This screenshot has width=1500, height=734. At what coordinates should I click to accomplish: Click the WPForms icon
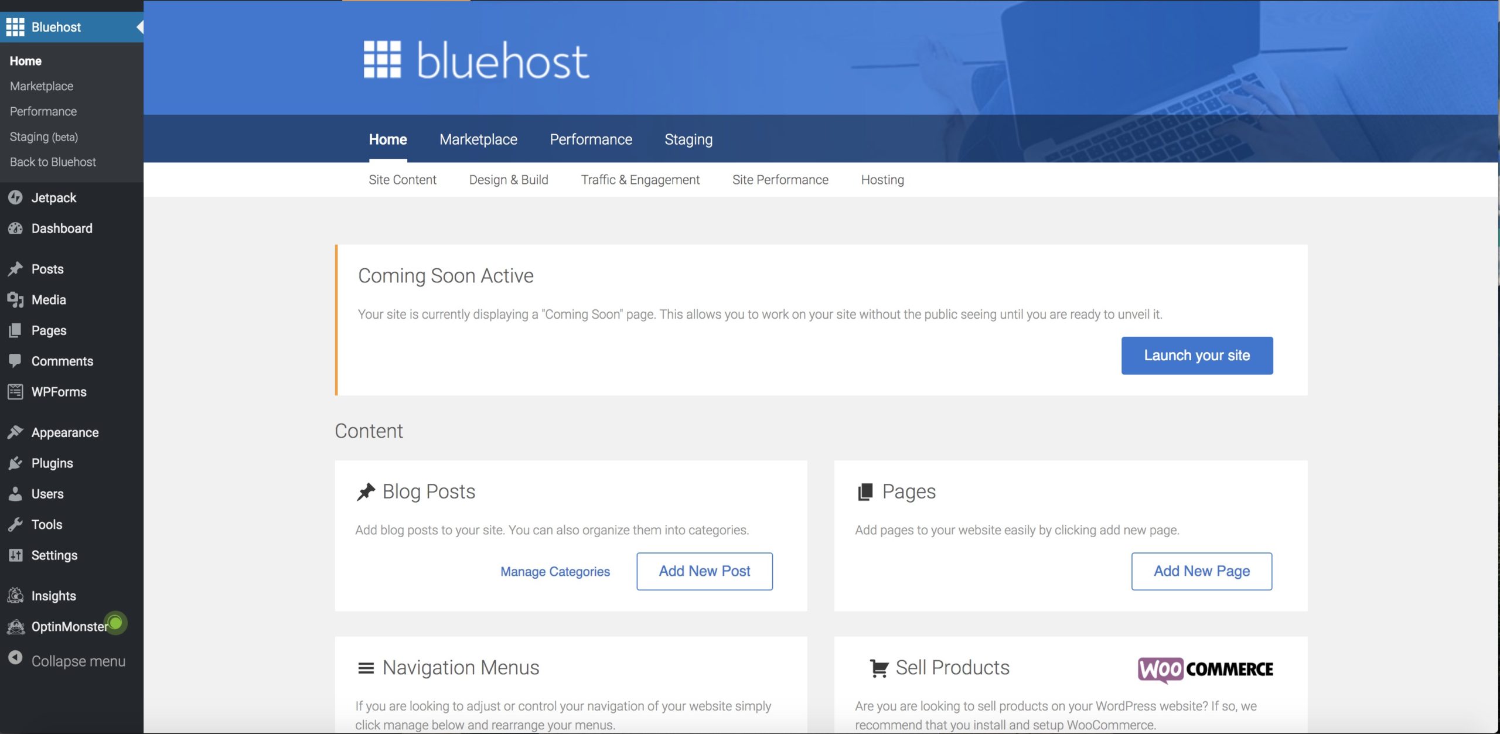[15, 392]
